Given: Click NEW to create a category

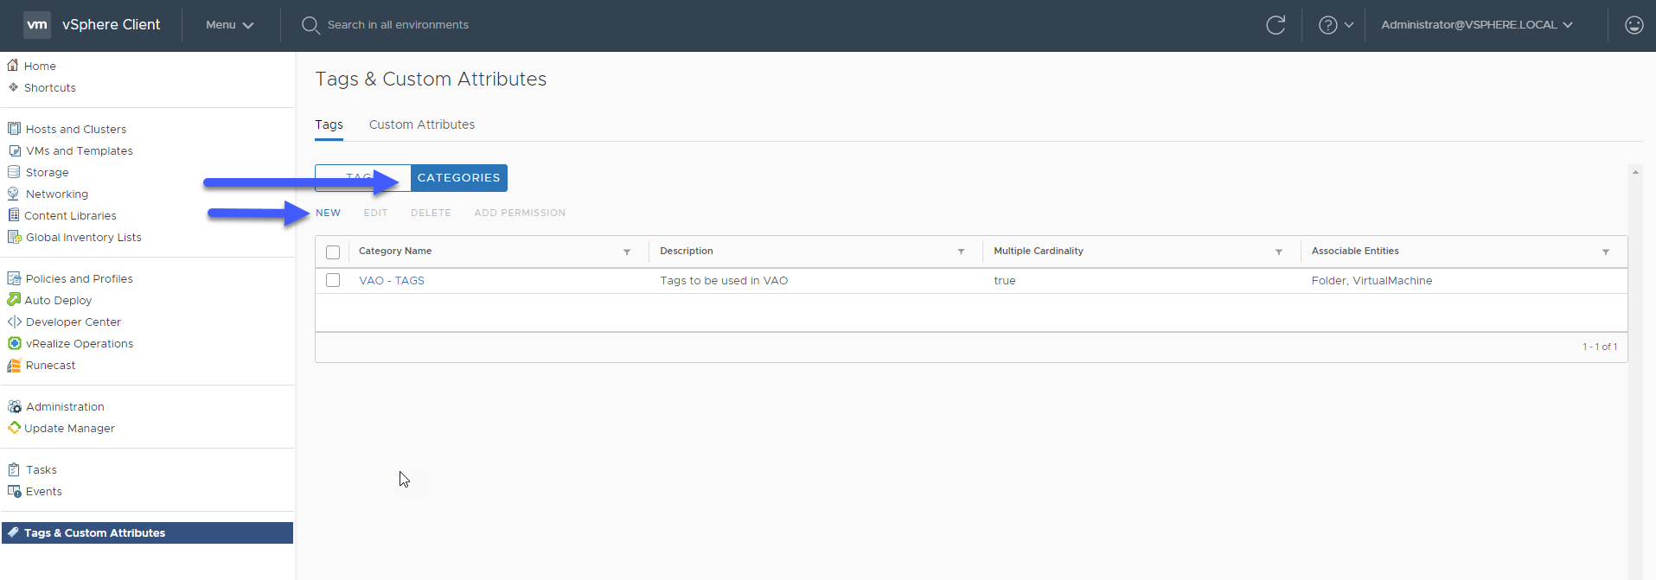Looking at the screenshot, I should (328, 213).
